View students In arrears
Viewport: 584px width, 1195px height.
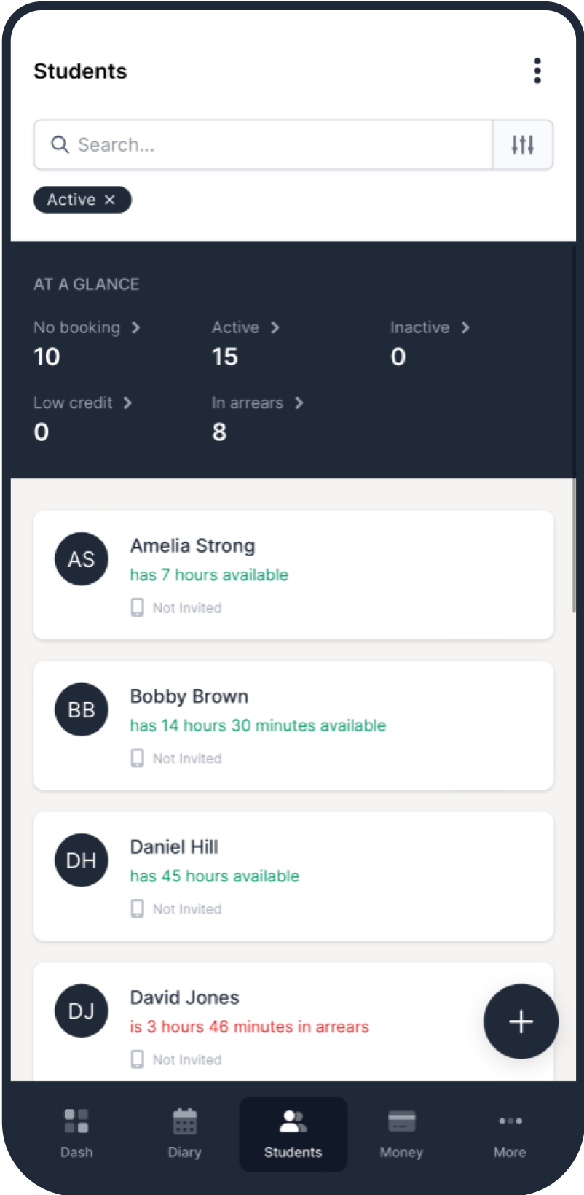[258, 403]
